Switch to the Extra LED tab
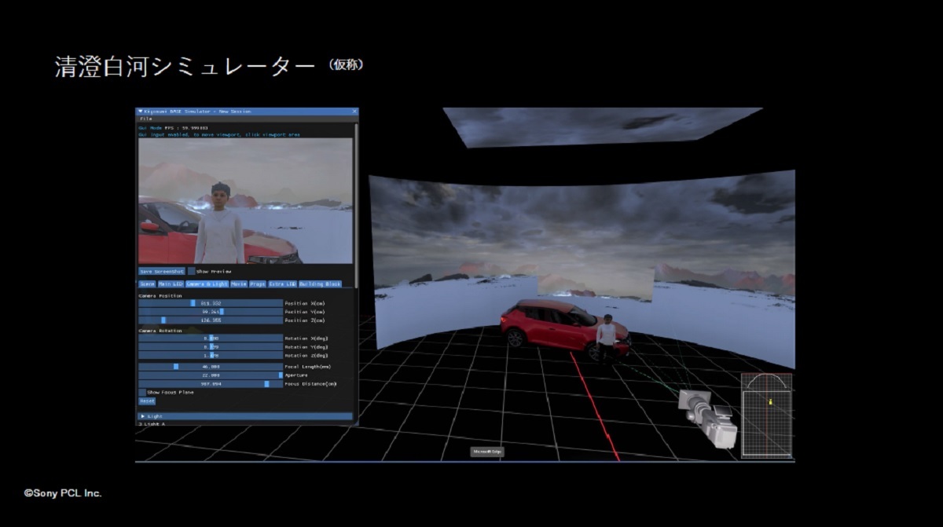The image size is (943, 527). tap(282, 284)
